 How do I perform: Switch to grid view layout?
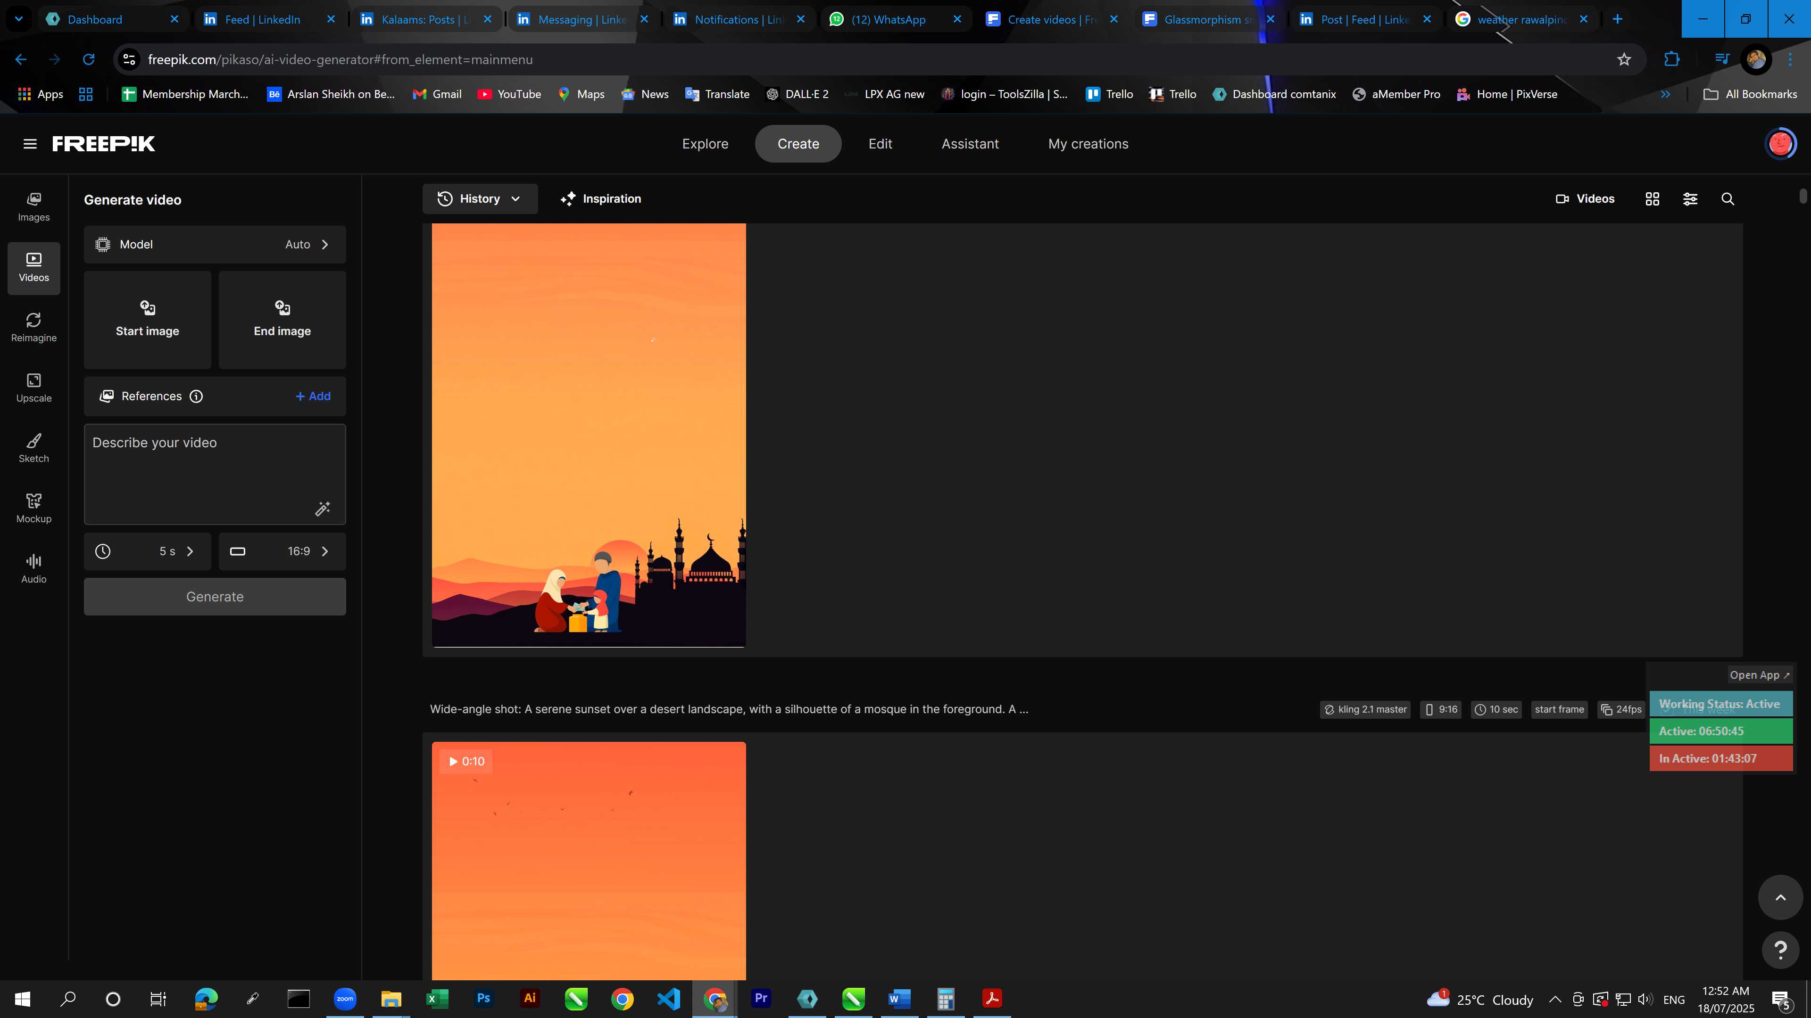[x=1652, y=199]
